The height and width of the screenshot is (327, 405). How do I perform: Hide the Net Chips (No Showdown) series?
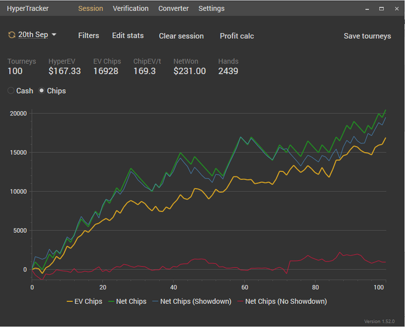point(282,301)
